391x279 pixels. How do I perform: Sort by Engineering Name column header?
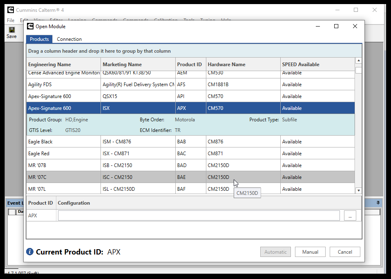pyautogui.click(x=49, y=65)
